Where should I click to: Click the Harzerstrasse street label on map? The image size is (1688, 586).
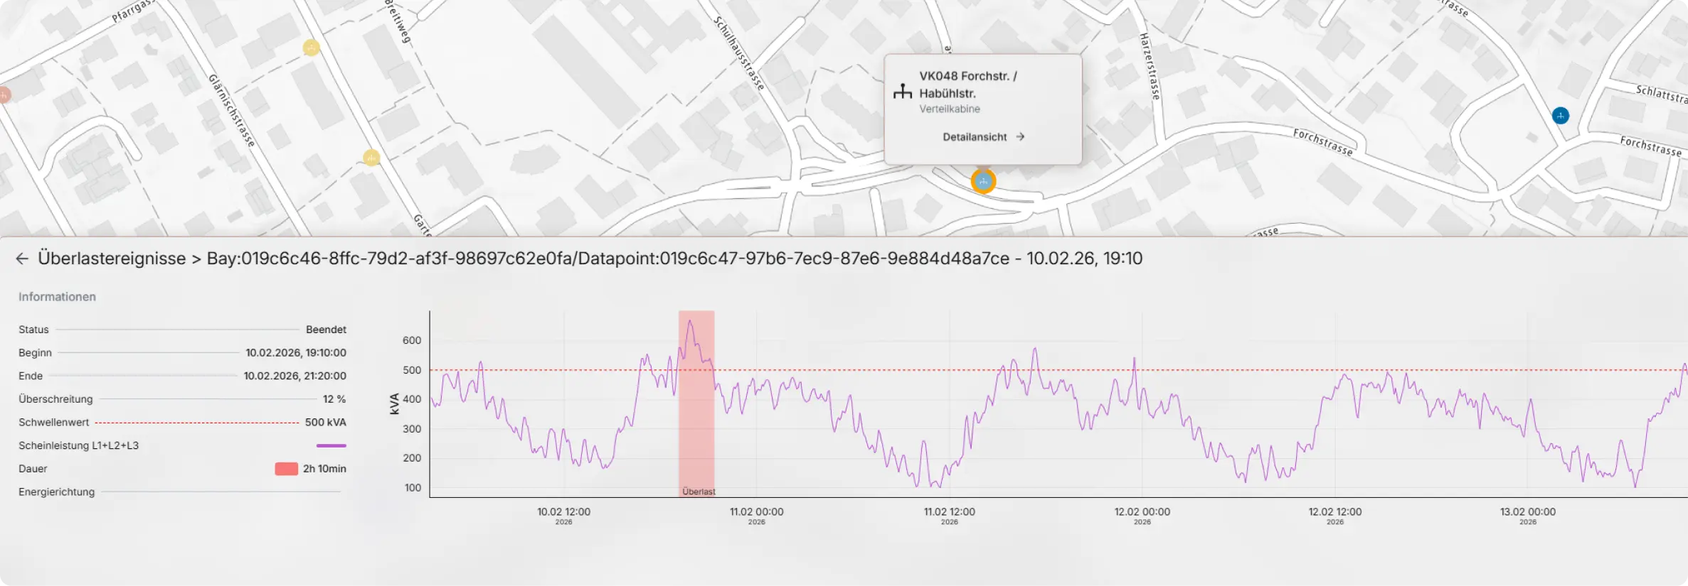pos(1150,66)
